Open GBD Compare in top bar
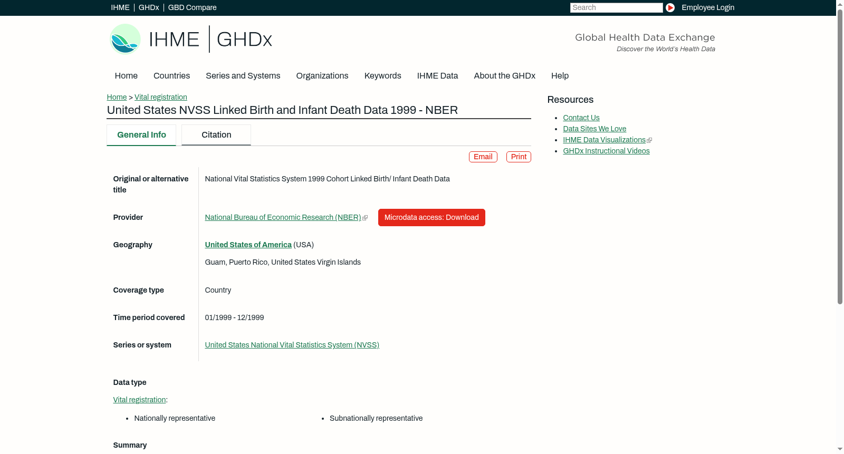 (x=192, y=7)
